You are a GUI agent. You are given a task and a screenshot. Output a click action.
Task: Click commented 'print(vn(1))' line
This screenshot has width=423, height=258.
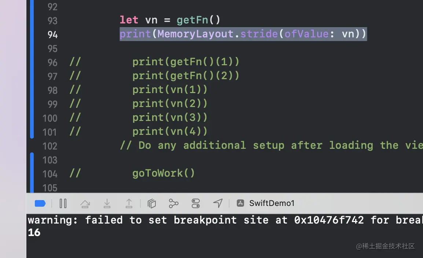[170, 90]
